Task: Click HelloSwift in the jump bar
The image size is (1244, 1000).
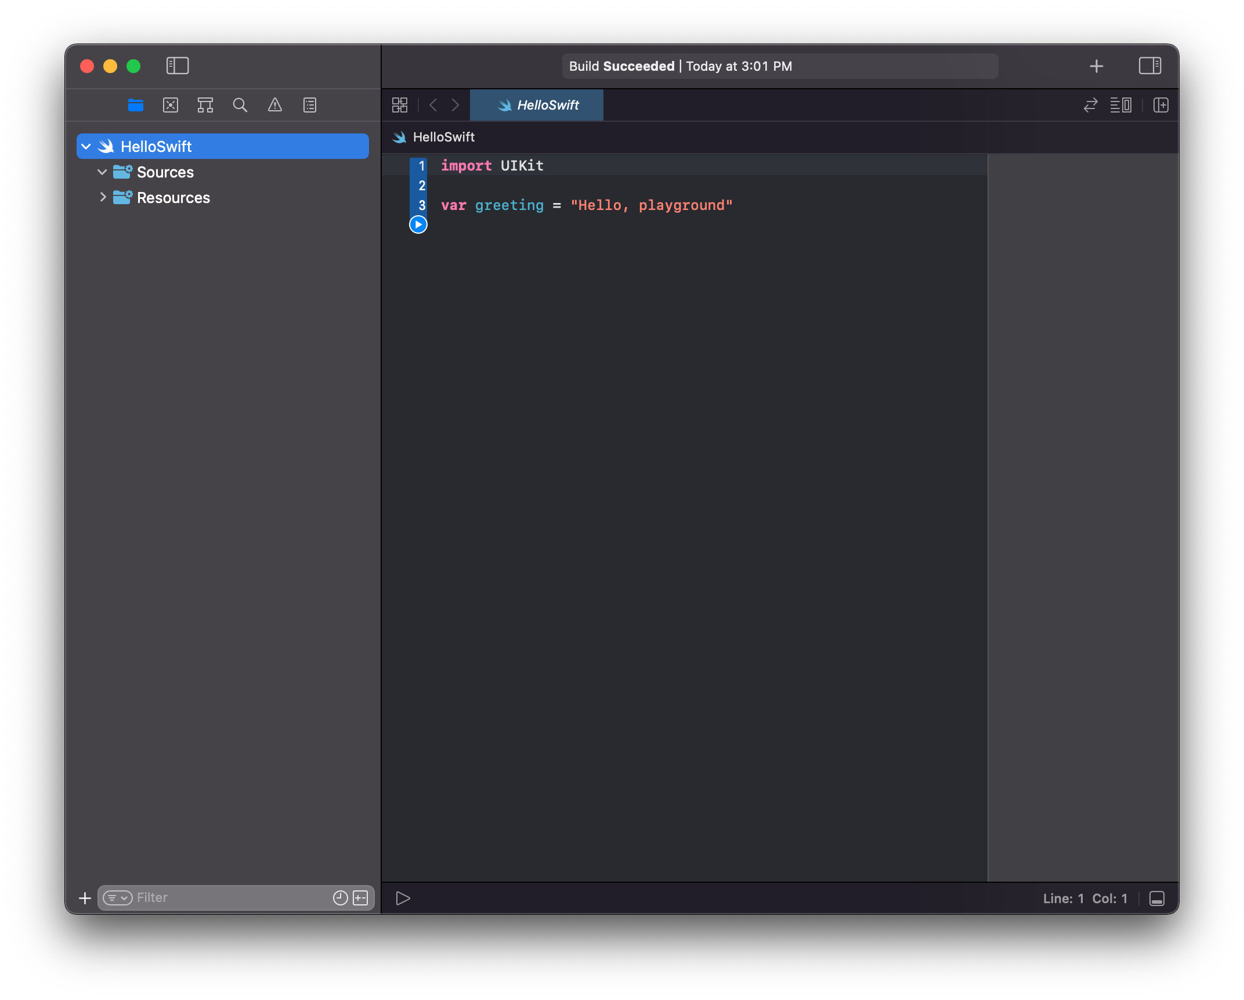Action: point(443,137)
